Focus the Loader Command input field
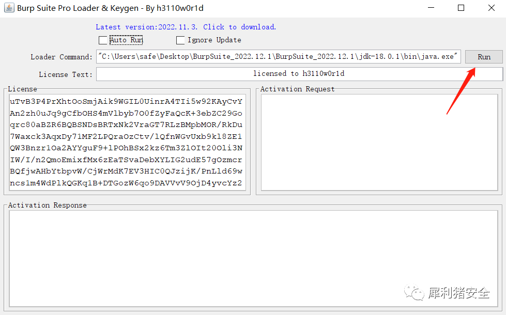The image size is (506, 315). click(x=279, y=57)
